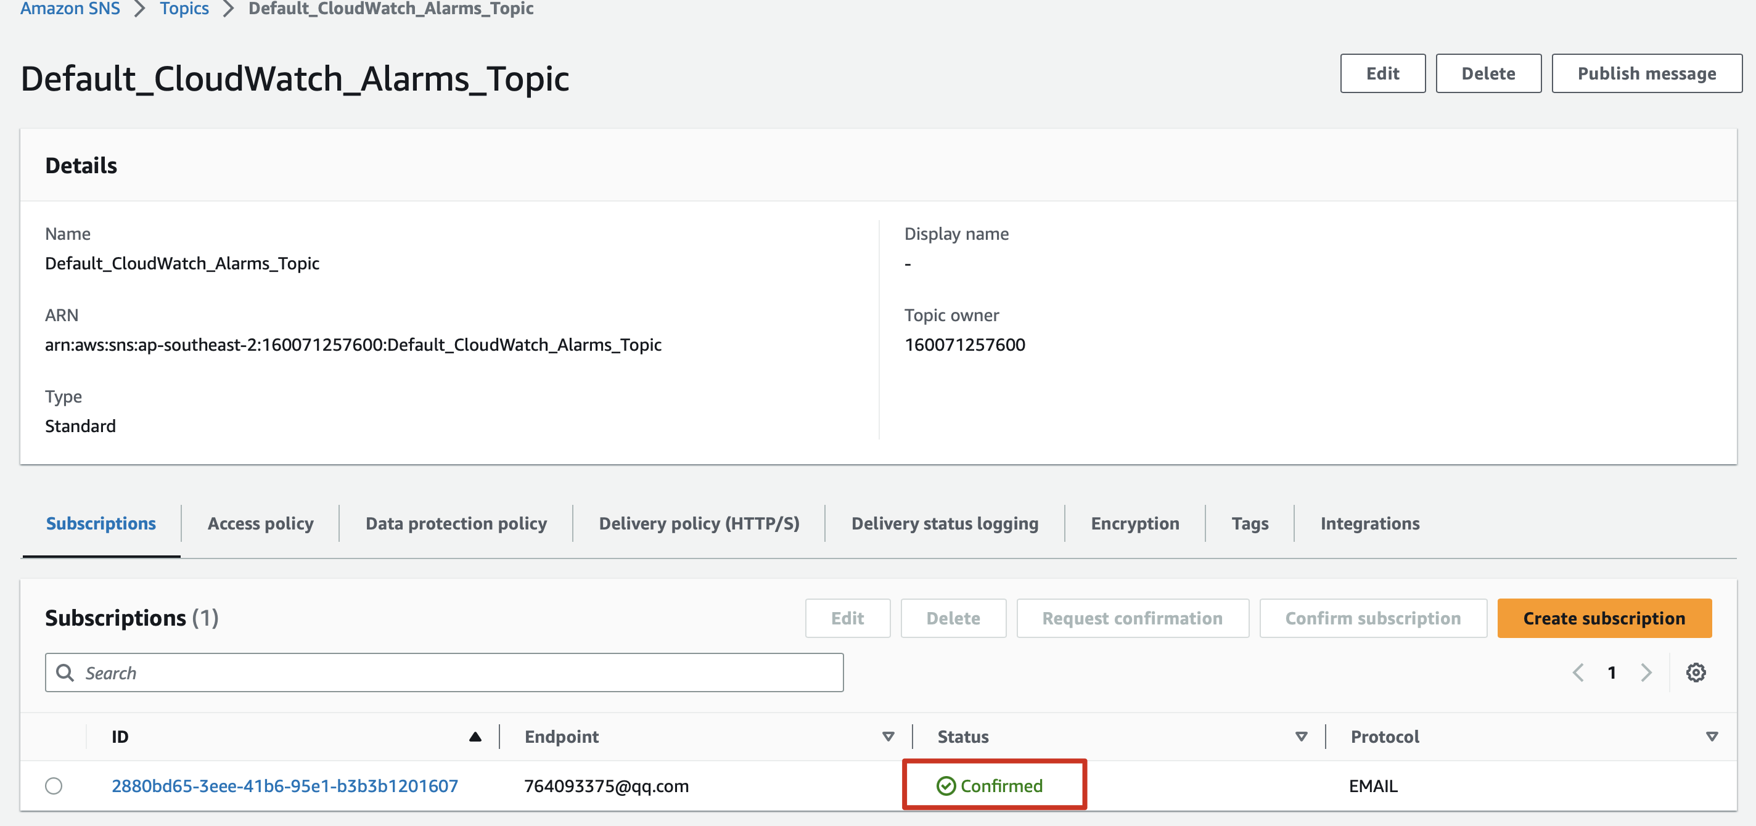1756x826 pixels.
Task: Click the subscriptions Search field
Action: [444, 673]
